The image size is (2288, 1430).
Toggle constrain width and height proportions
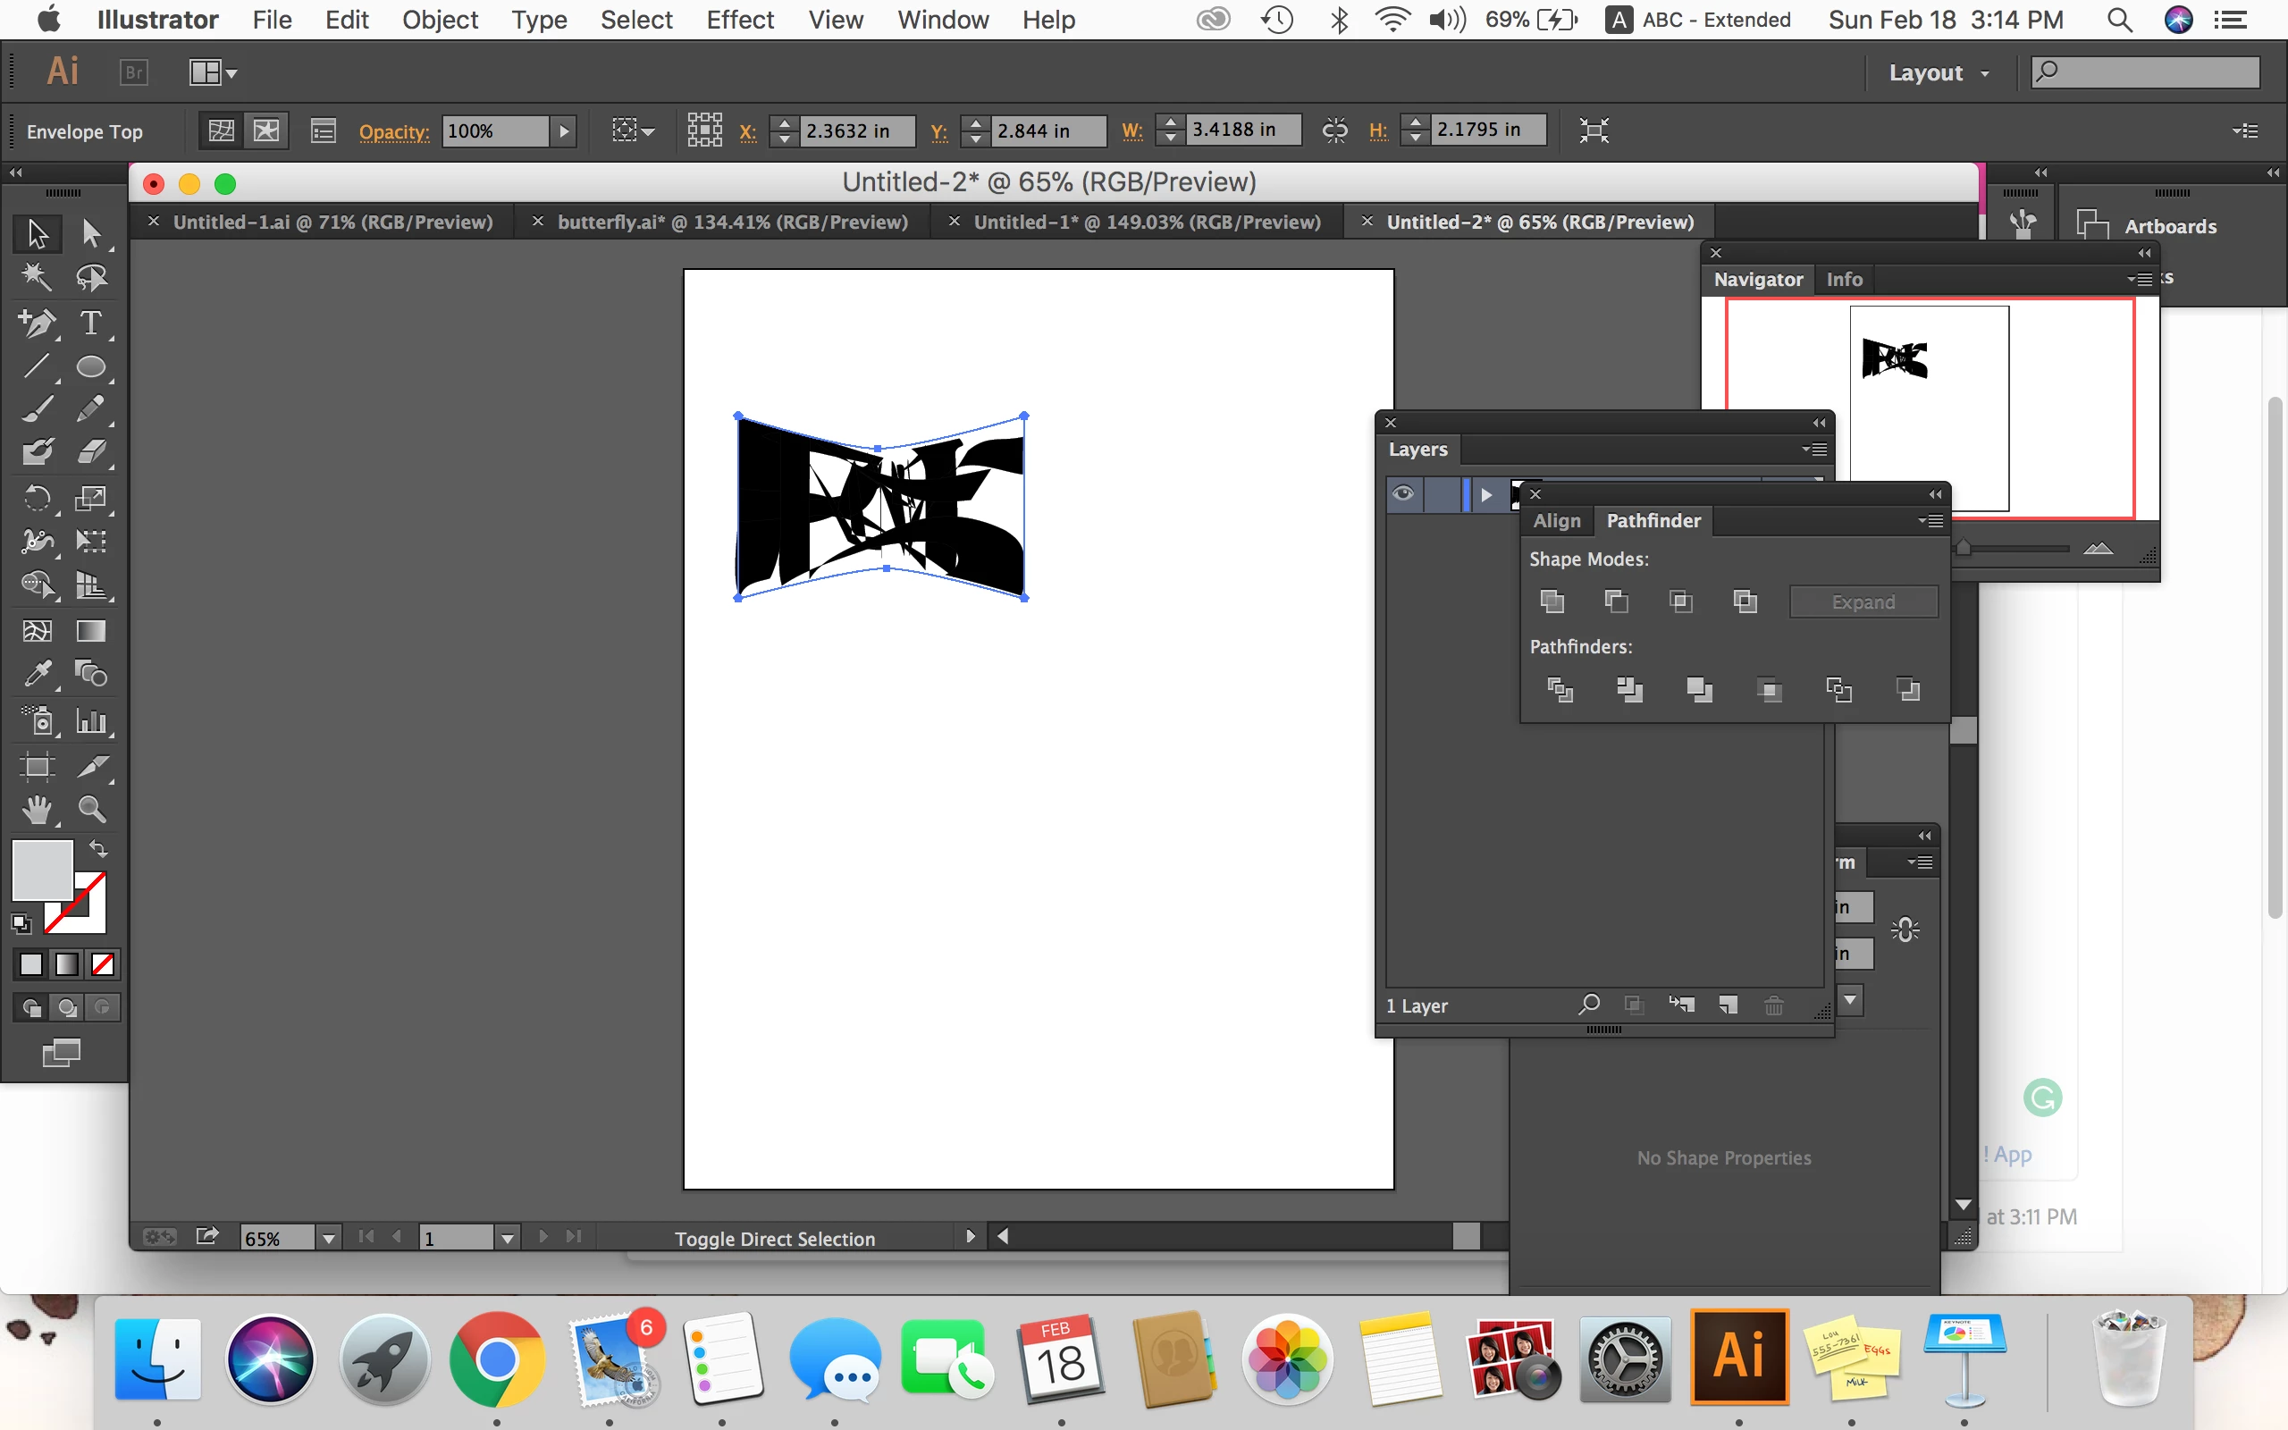click(1334, 130)
